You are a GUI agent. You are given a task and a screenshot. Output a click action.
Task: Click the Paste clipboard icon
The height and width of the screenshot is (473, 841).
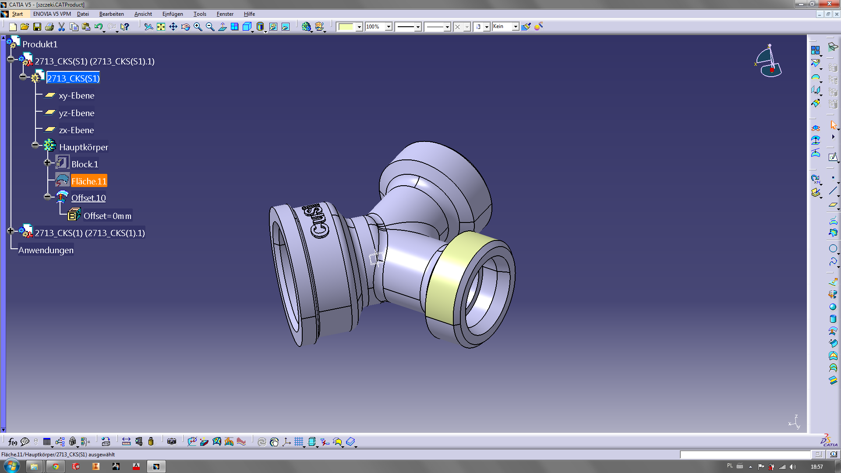[86, 27]
